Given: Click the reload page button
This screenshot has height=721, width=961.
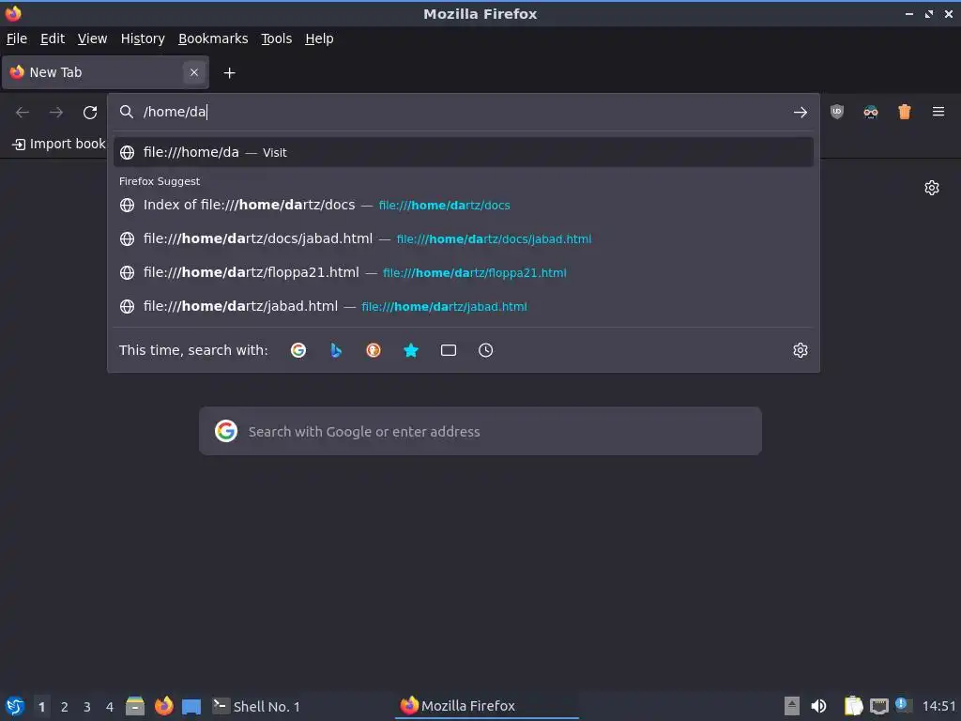Looking at the screenshot, I should tap(90, 113).
